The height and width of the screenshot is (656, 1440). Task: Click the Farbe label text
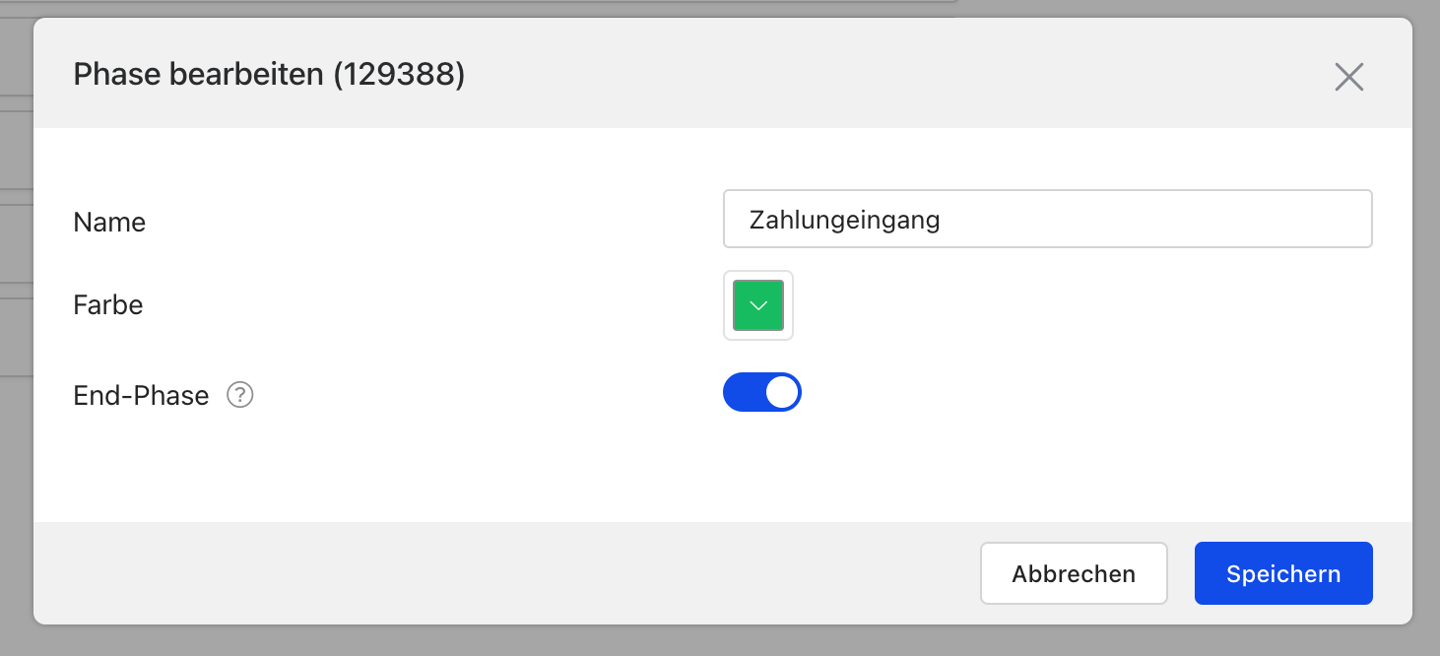point(108,304)
